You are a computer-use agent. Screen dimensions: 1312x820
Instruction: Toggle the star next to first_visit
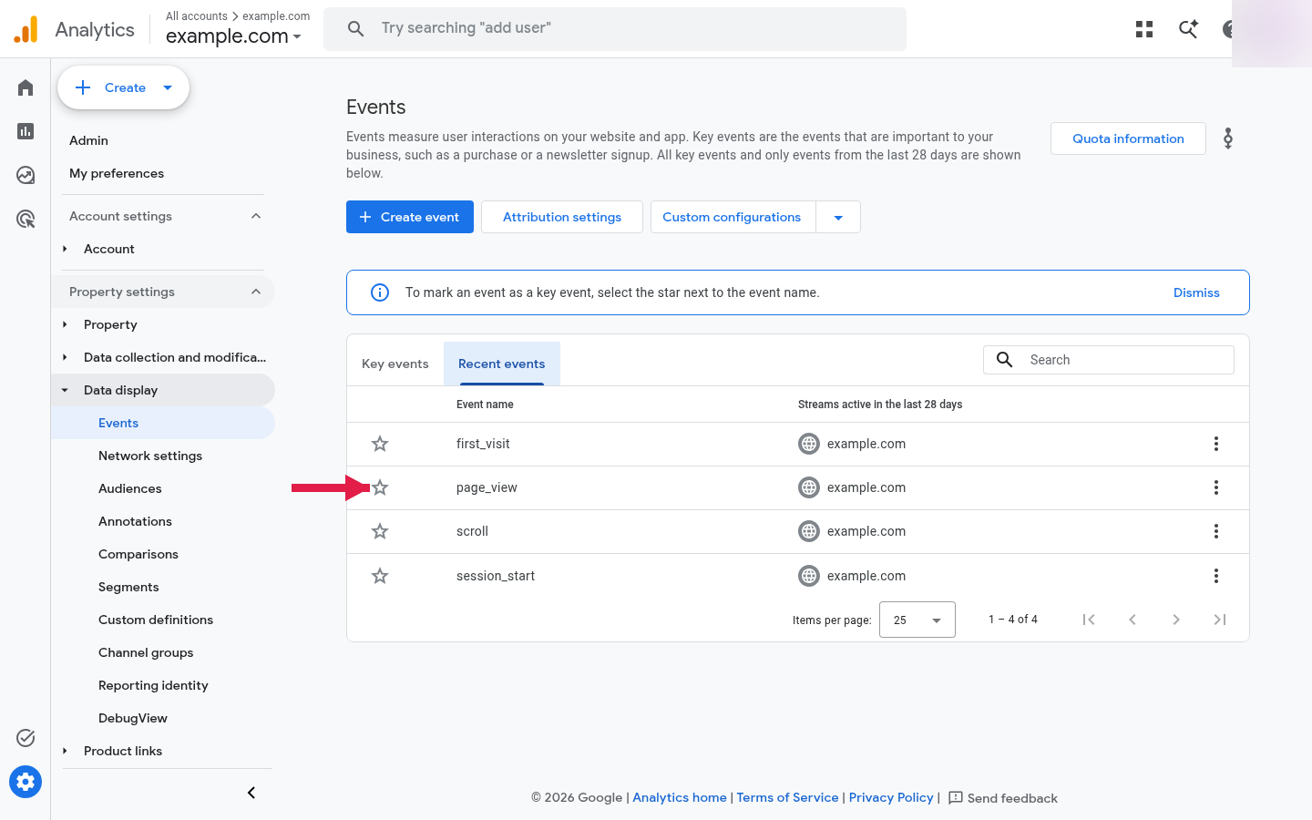tap(380, 444)
